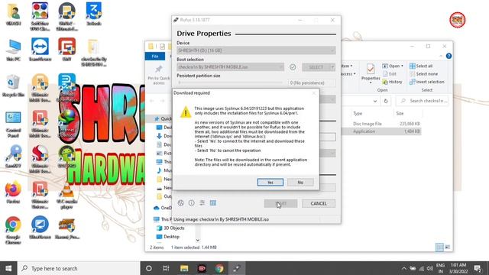The height and width of the screenshot is (275, 489).
Task: Open the Device dropdown in Rufus
Action: pos(256,50)
